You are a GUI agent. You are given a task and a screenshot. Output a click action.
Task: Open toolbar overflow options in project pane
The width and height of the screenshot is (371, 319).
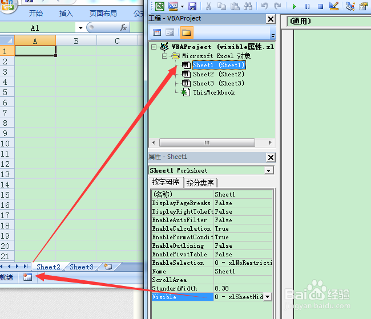pyautogui.click(x=273, y=36)
